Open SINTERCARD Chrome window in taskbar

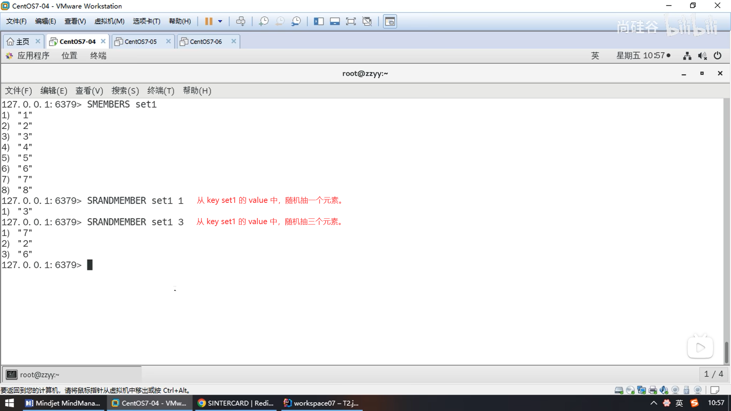coord(236,403)
